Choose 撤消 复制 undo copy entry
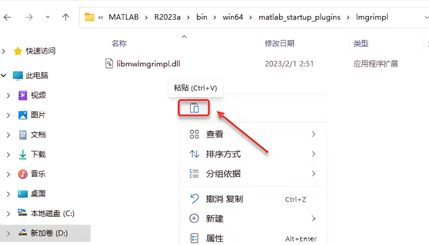This screenshot has width=429, height=245. tap(253, 199)
